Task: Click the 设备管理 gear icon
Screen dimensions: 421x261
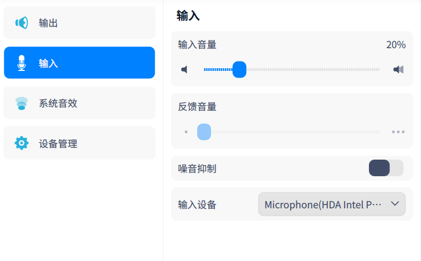Action: click(x=22, y=143)
